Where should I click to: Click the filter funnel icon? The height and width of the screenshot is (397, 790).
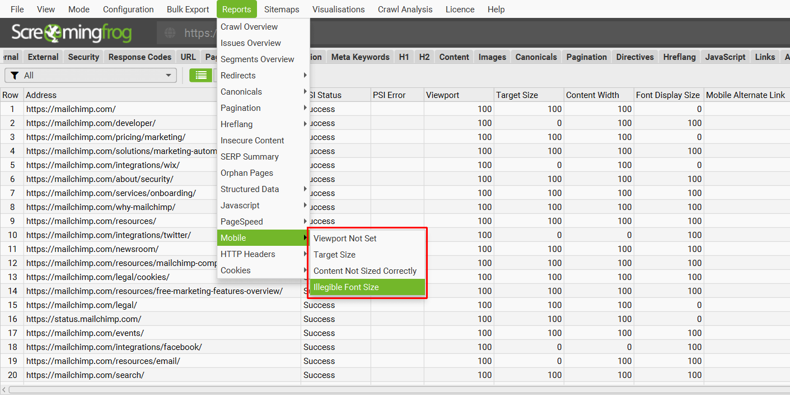pyautogui.click(x=15, y=76)
